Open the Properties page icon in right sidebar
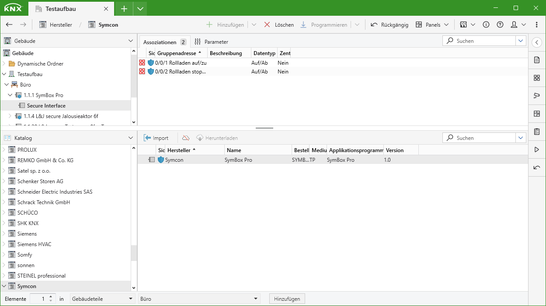The height and width of the screenshot is (306, 546). 537,60
